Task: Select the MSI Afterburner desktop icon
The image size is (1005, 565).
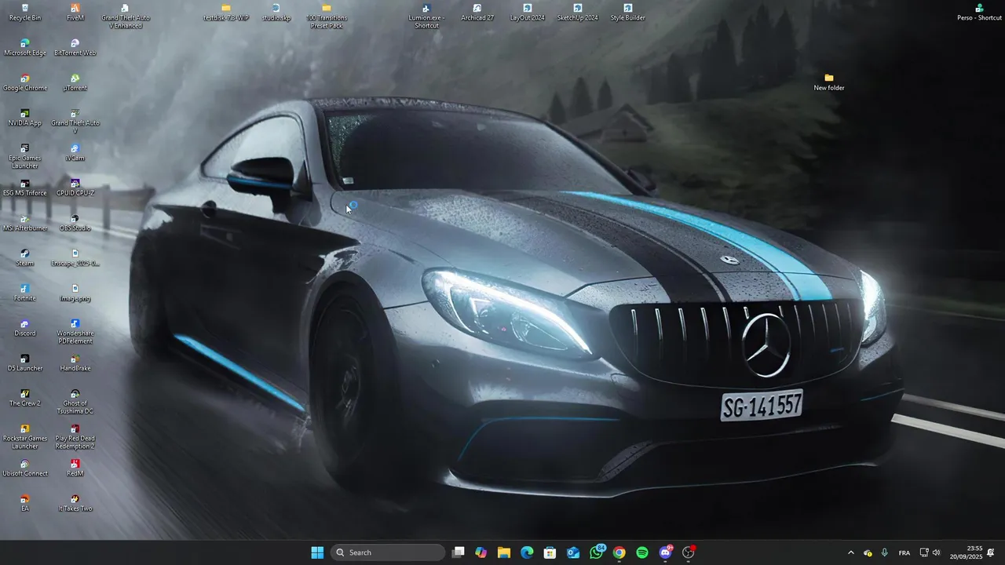Action: coord(25,223)
